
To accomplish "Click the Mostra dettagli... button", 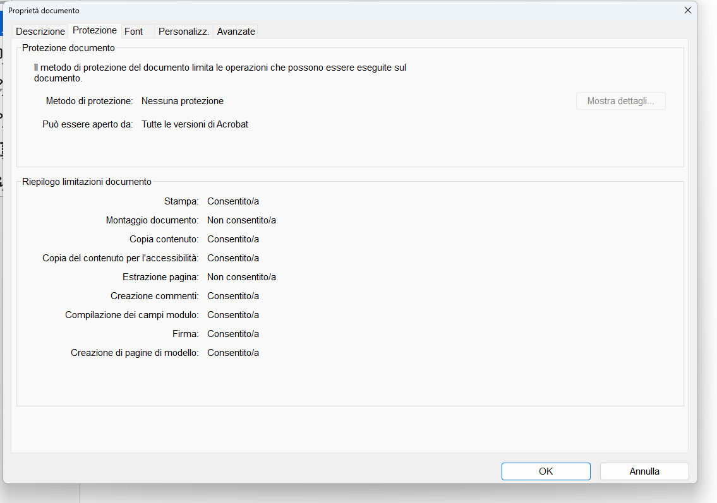I will (620, 101).
